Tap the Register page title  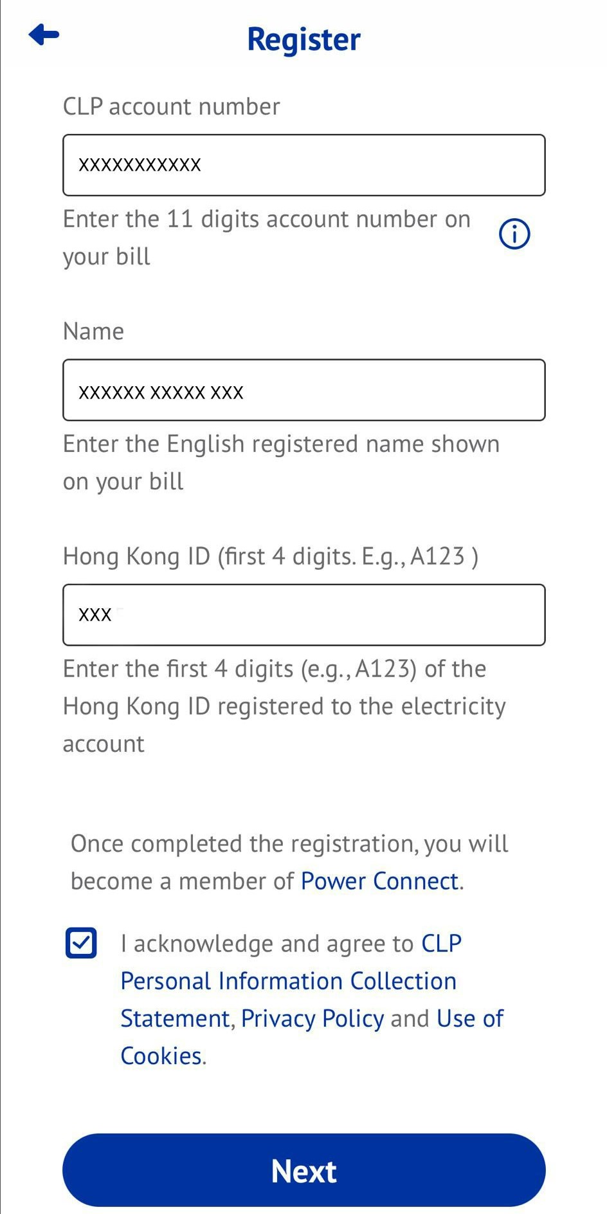(303, 39)
